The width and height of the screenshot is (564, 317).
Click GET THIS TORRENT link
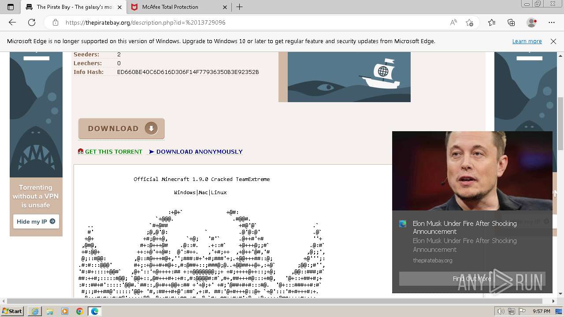coord(110,151)
